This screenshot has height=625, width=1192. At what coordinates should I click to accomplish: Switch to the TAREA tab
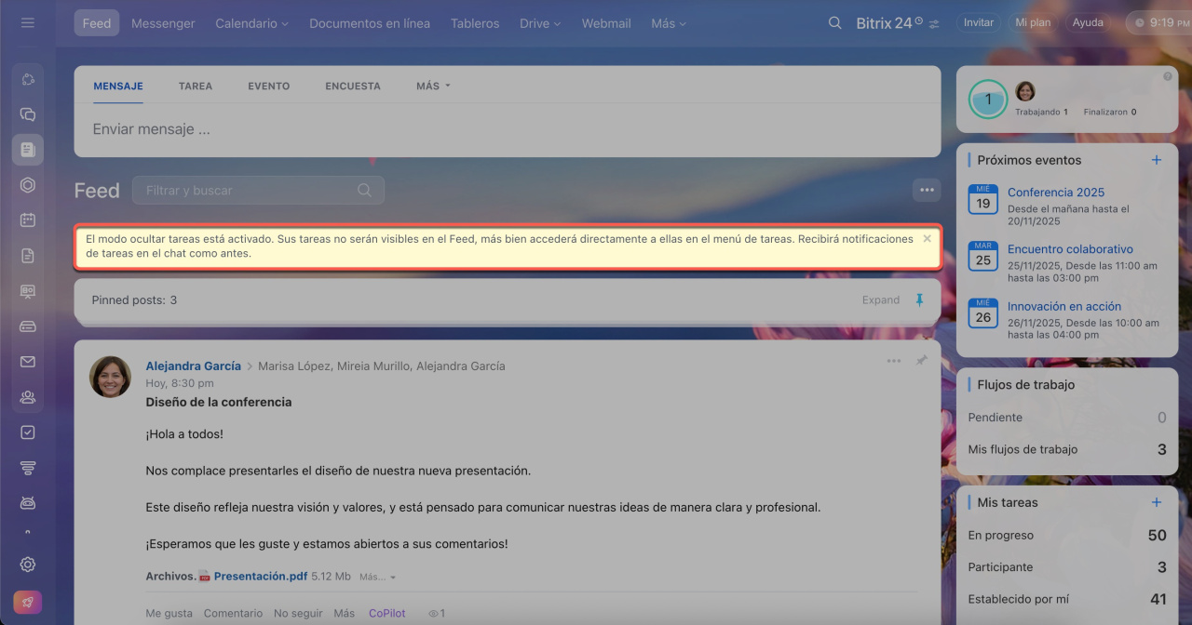(x=196, y=86)
